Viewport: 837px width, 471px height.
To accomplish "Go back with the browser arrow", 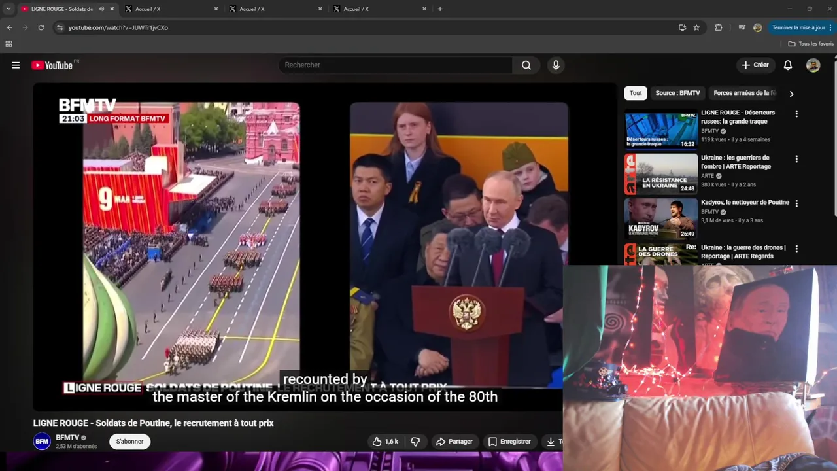I will coord(9,27).
